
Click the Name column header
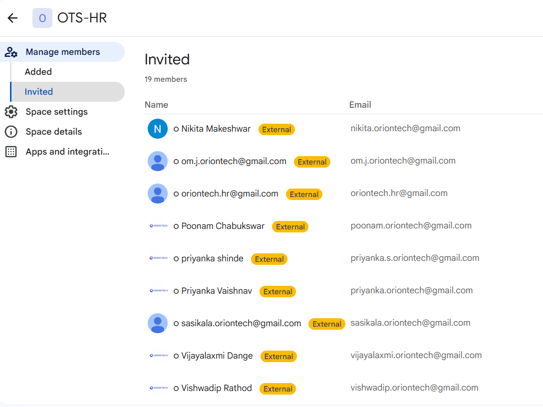(156, 105)
